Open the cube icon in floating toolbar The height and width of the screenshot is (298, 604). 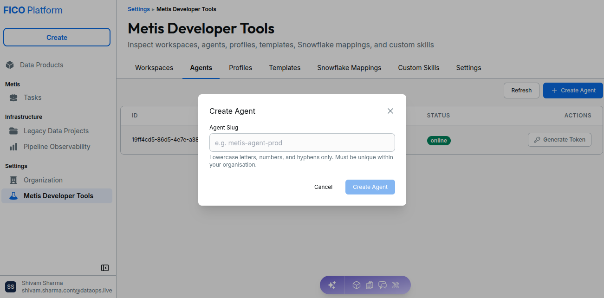point(357,285)
